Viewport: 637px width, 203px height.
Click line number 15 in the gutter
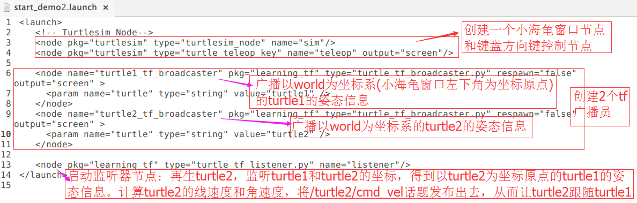pos(6,185)
